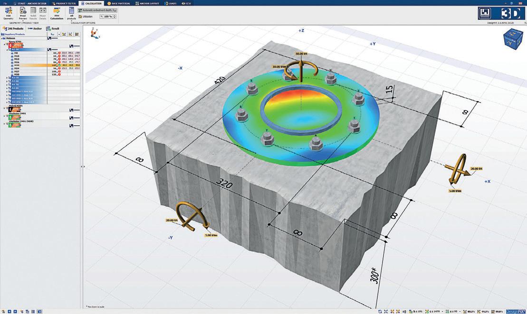Expand the Vinylester V401 (HDB) product node
Image resolution: width=527 pixels, height=314 pixels.
pyautogui.click(x=5, y=124)
